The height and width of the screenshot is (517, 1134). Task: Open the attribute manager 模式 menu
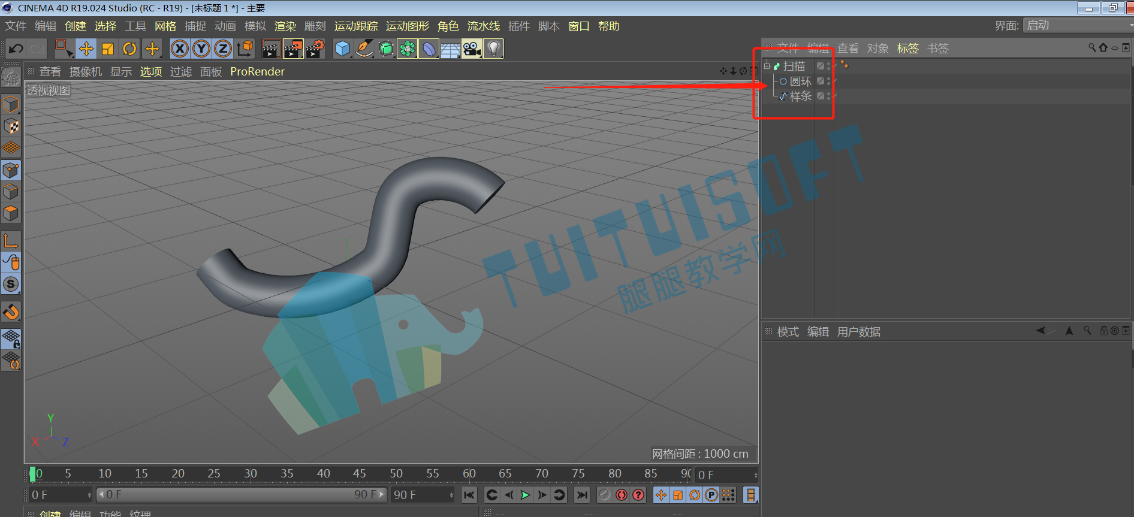click(x=788, y=332)
